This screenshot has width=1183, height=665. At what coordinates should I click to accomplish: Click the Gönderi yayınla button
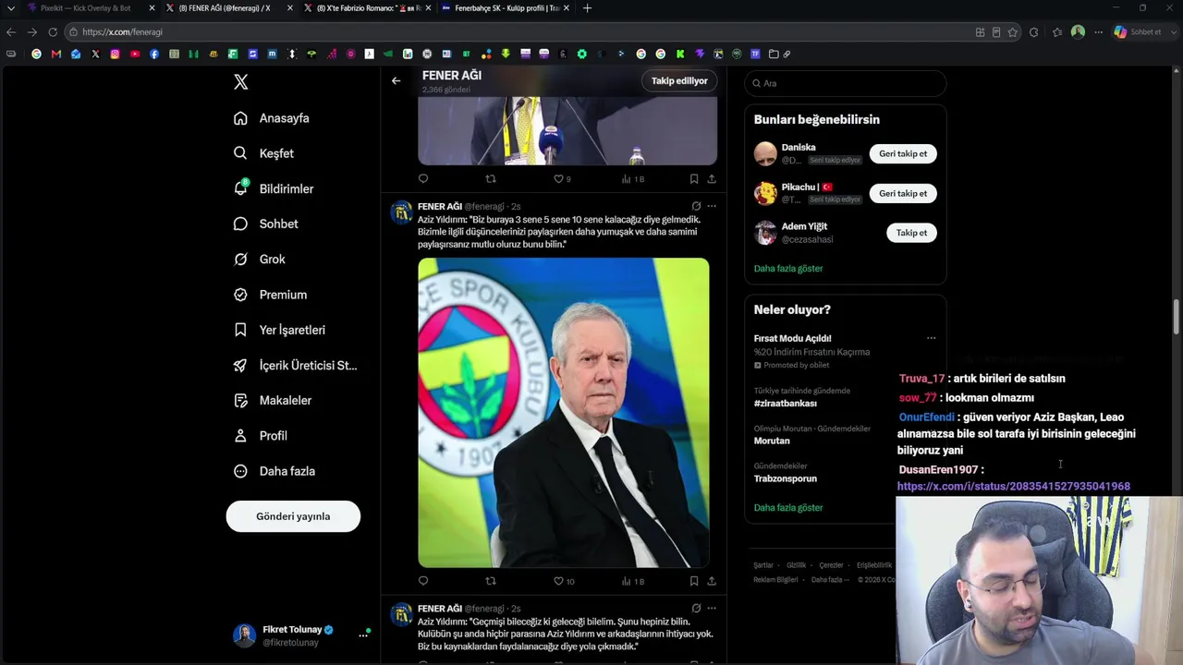293,516
